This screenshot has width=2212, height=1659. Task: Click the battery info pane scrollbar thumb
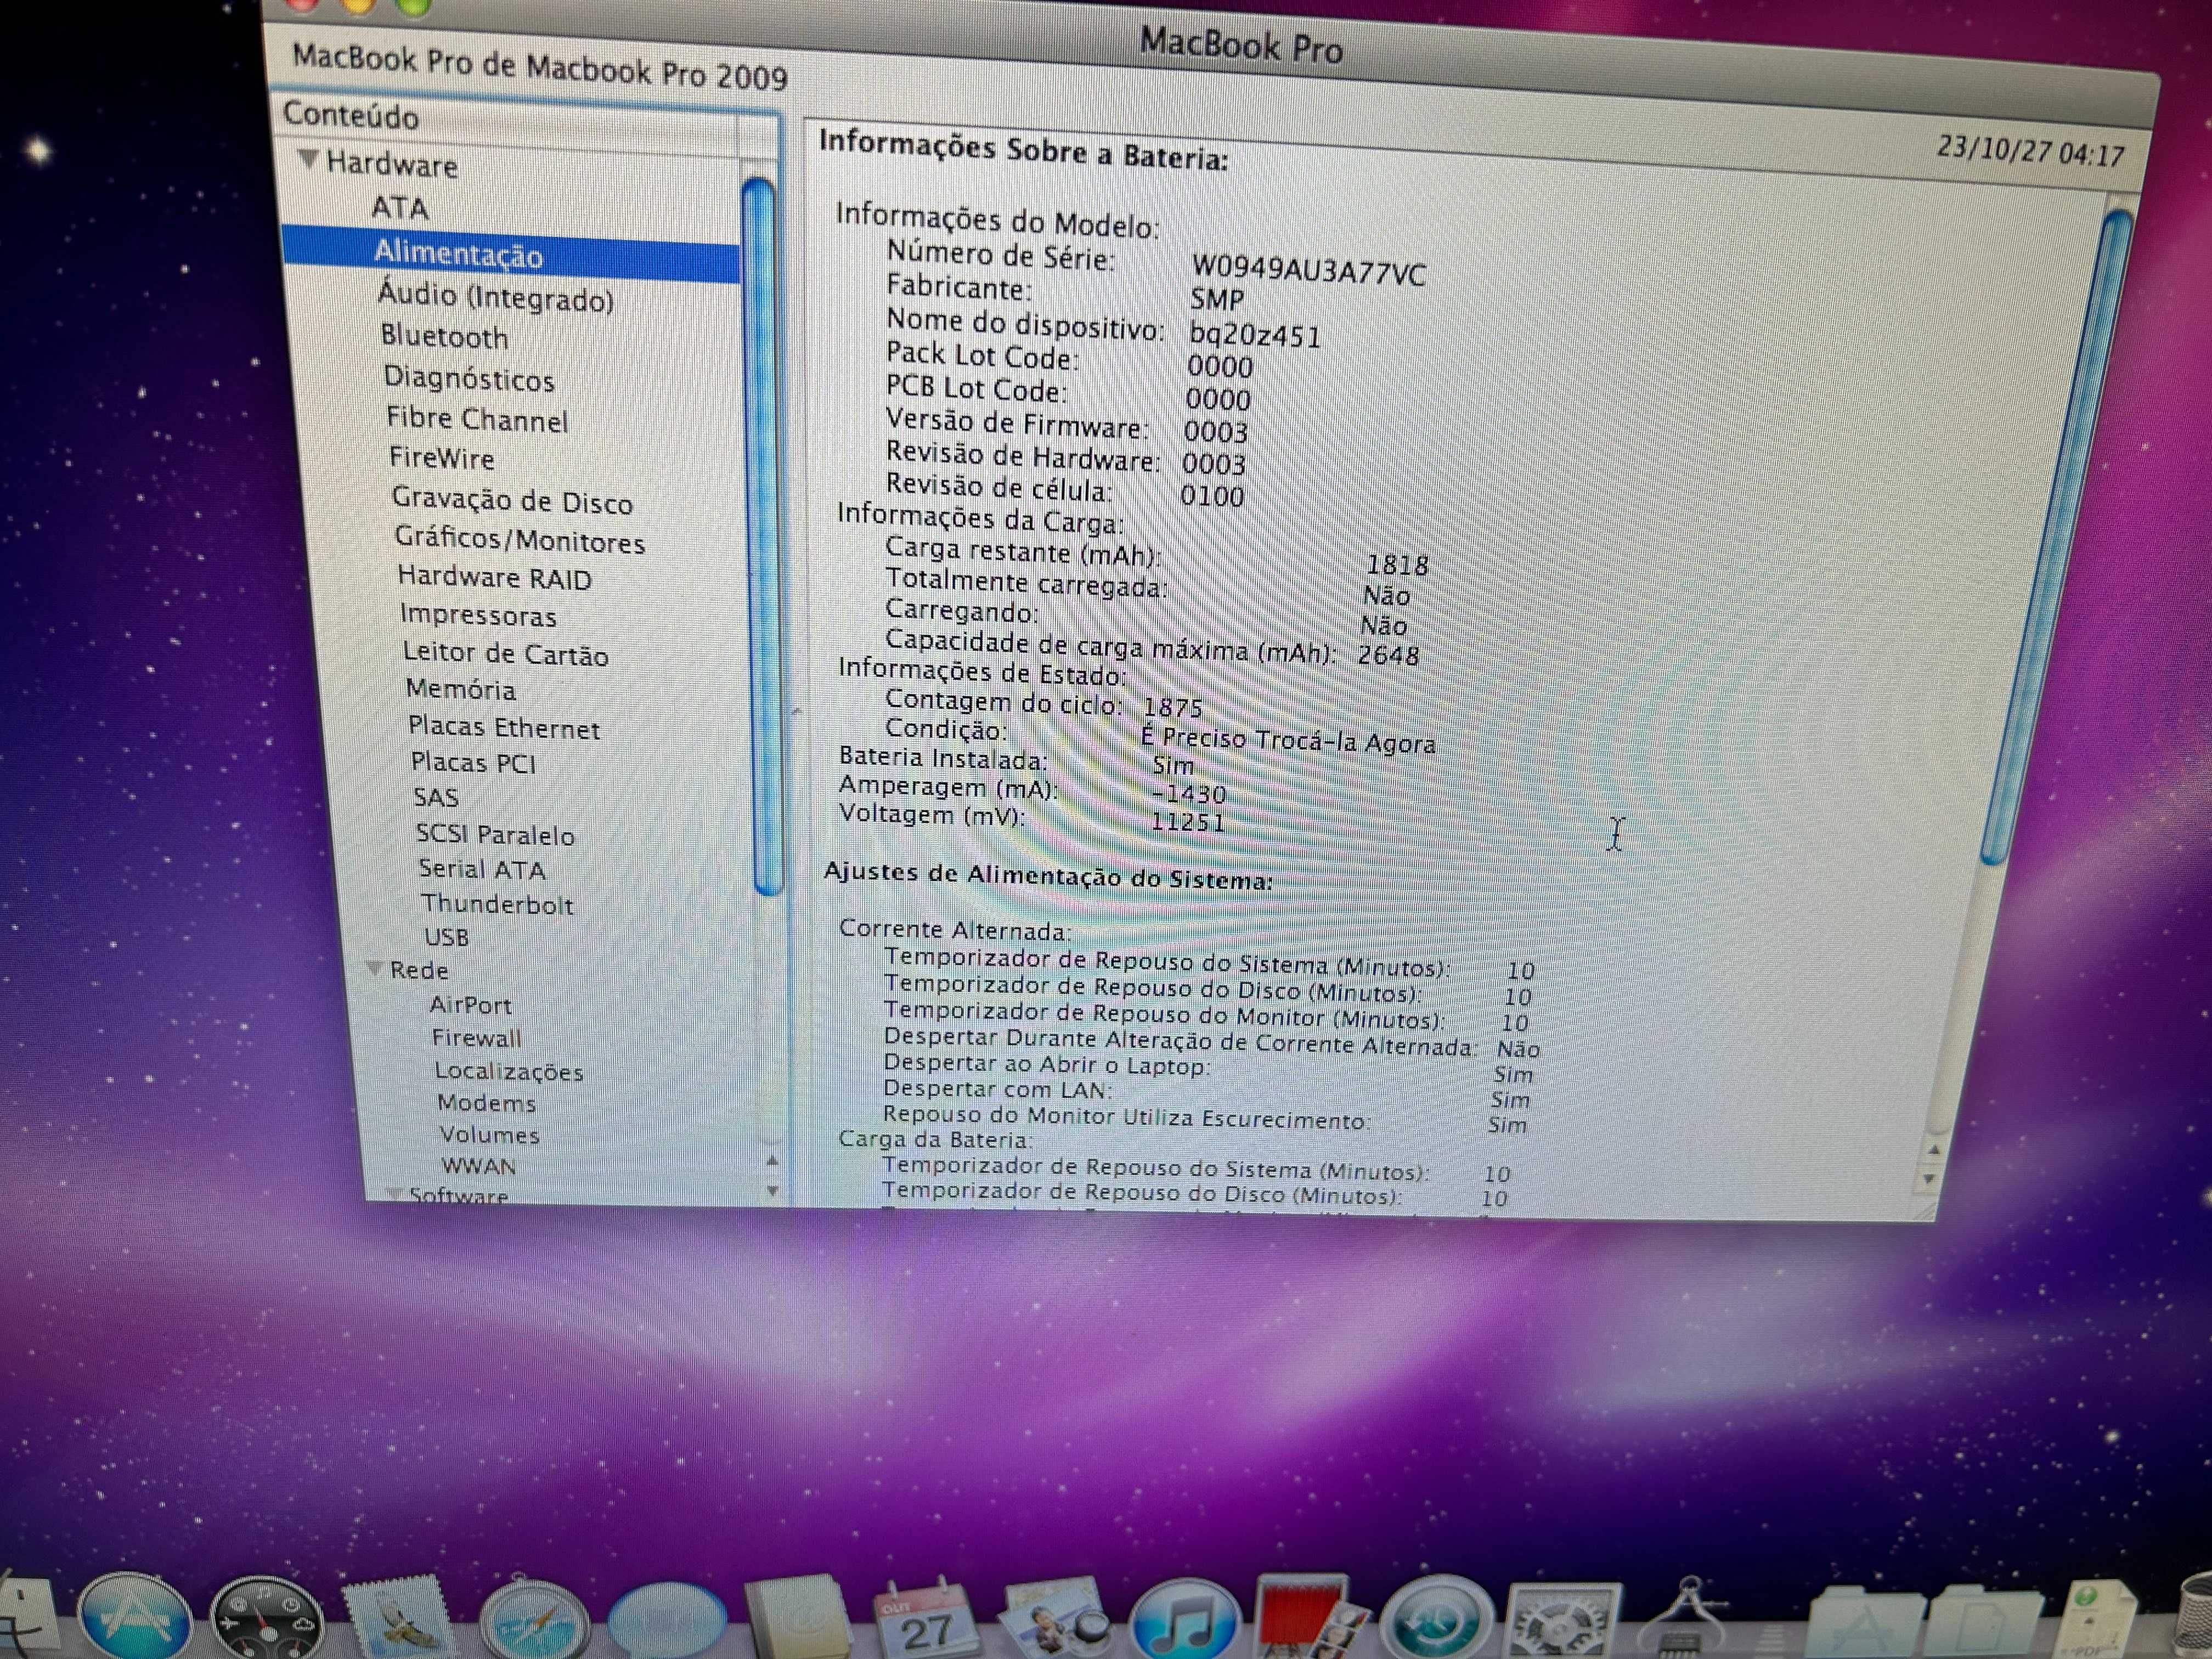[x=2055, y=536]
